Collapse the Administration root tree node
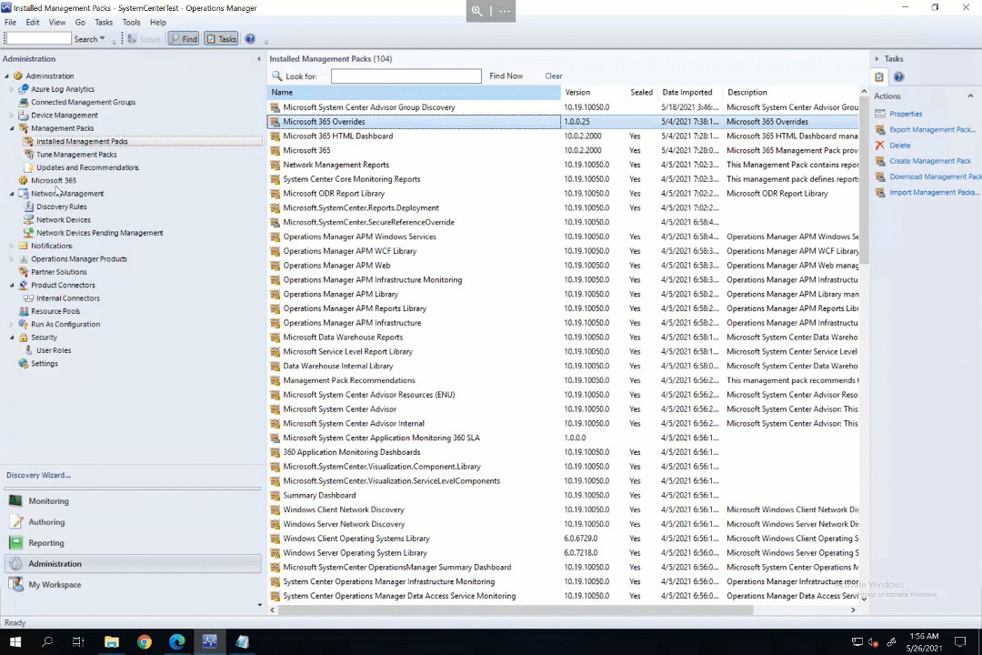 (x=7, y=76)
